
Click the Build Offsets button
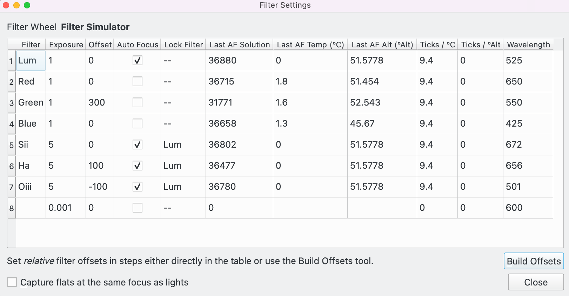click(x=533, y=261)
